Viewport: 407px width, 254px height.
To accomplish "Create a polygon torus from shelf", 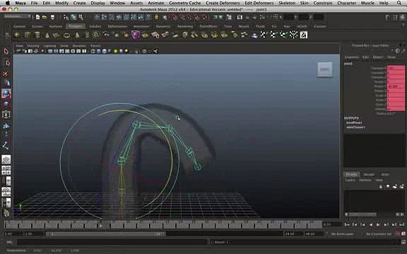I will 66,35.
